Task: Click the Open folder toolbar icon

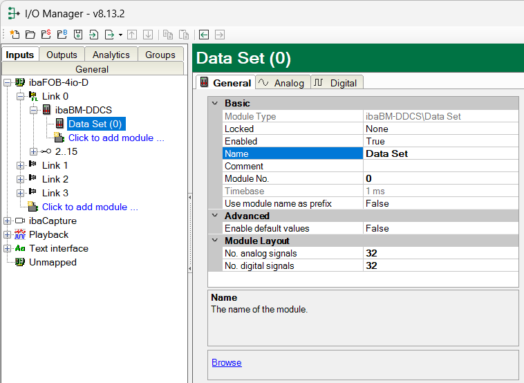Action: 30,35
